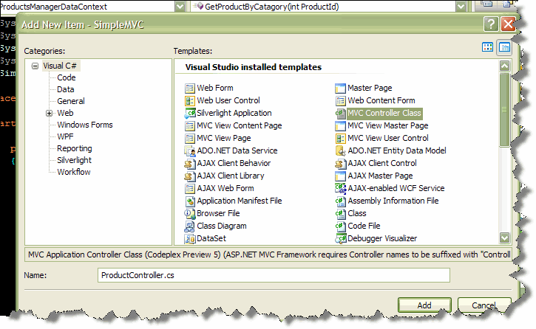Select the MVC Controller Class template icon
Screen dimensions: 536x329
(x=341, y=113)
